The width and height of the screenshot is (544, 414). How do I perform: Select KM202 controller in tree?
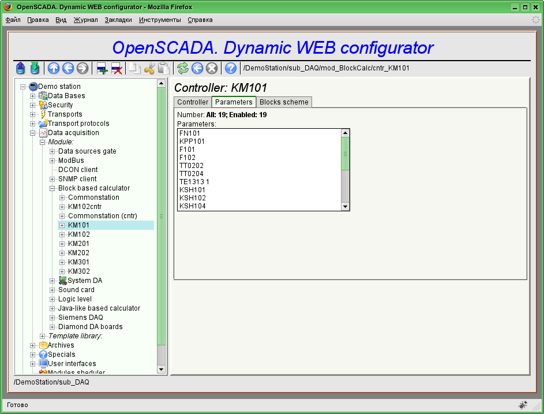[x=79, y=253]
